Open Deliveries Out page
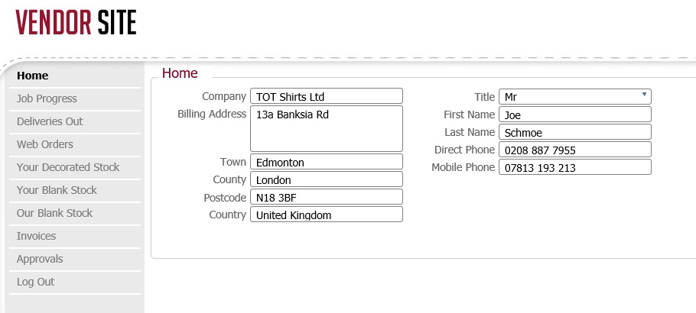Viewport: 696px width, 313px height. [x=50, y=121]
